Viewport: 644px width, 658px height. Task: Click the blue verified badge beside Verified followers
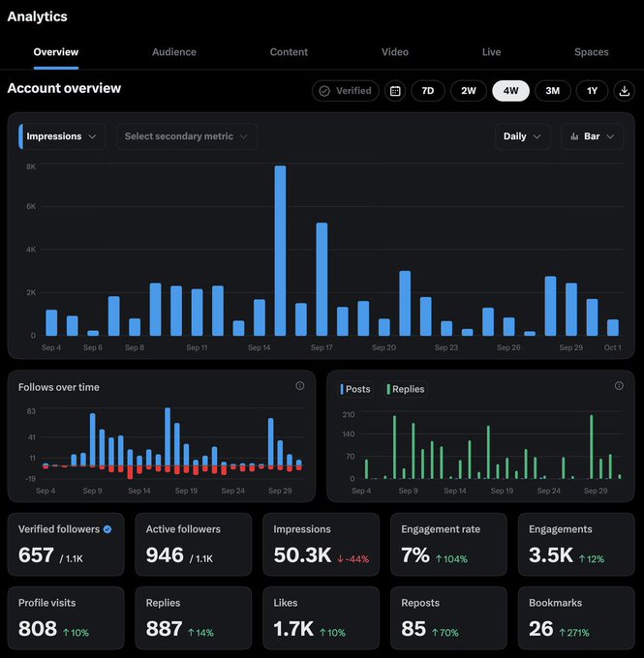click(x=107, y=529)
